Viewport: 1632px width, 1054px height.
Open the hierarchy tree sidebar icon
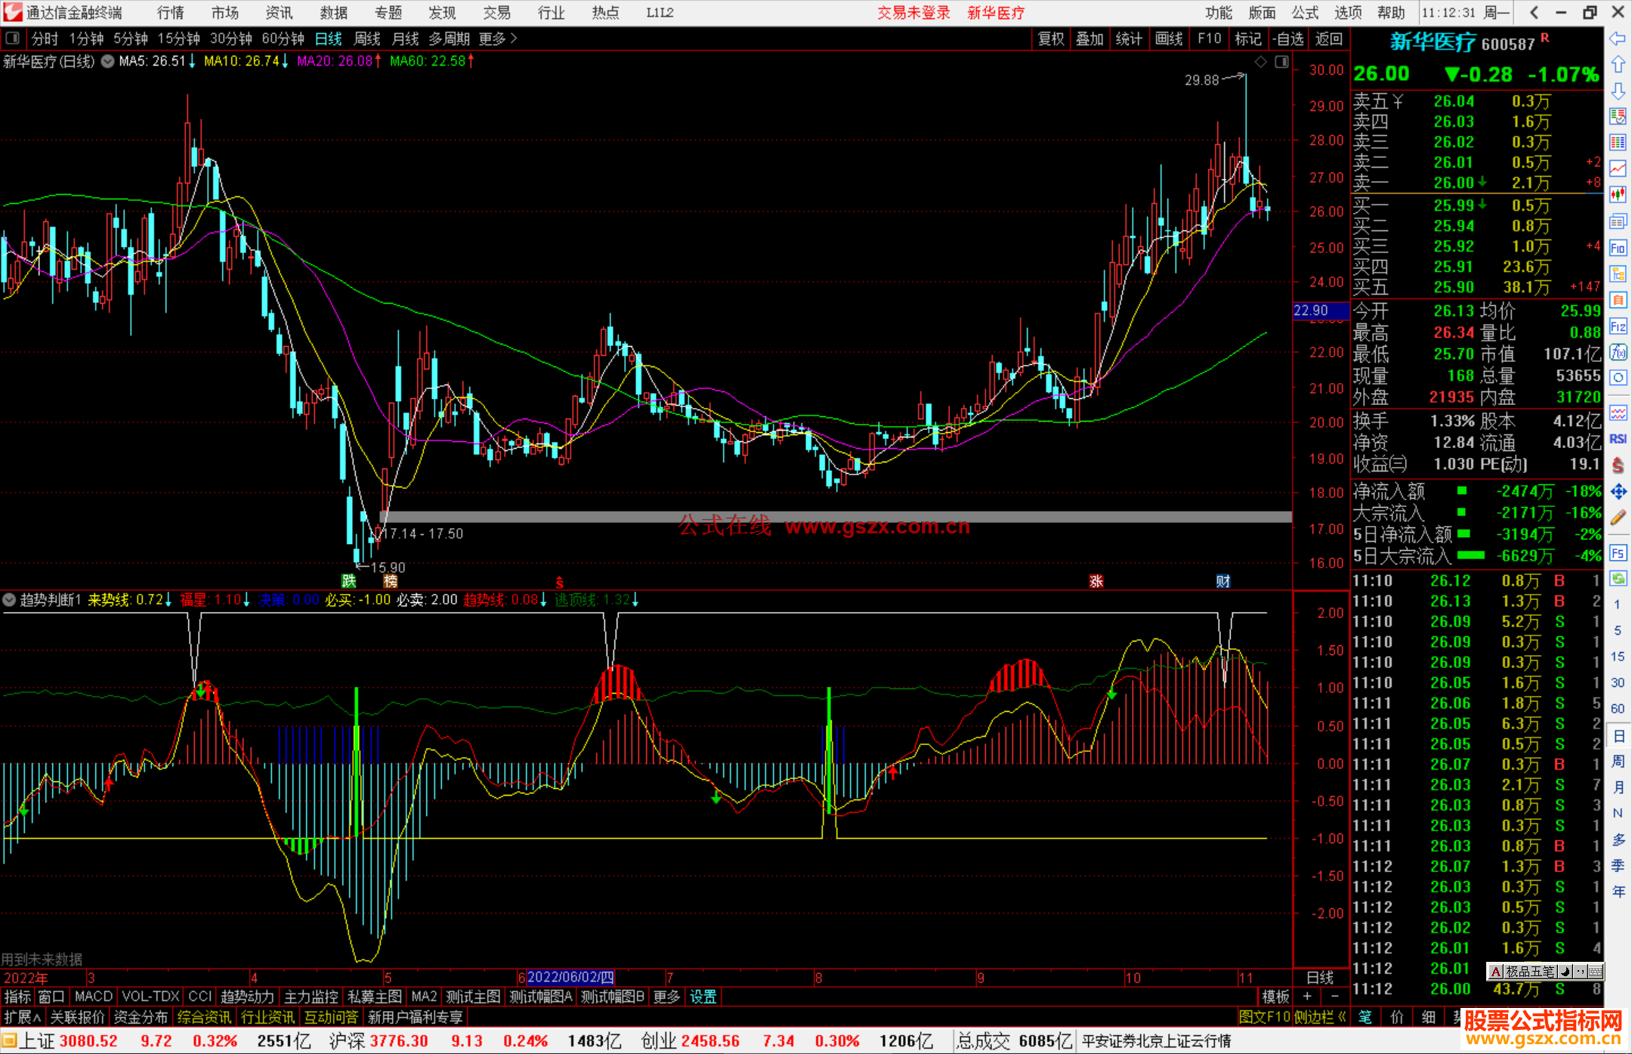1618,274
